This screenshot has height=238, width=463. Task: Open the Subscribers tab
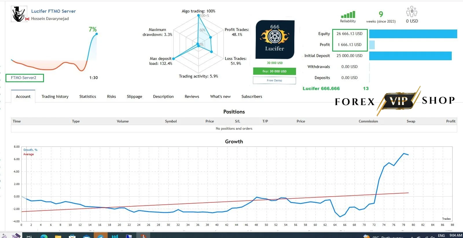252,96
